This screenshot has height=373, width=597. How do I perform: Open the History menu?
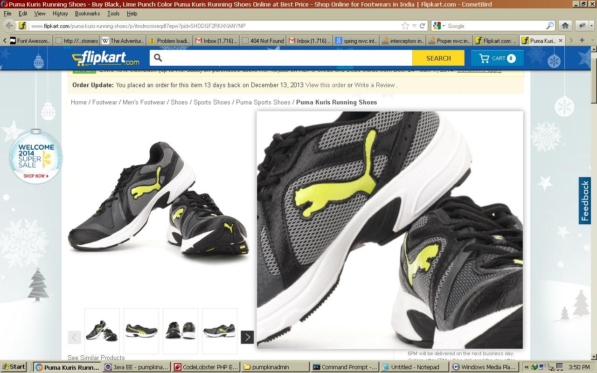click(60, 14)
